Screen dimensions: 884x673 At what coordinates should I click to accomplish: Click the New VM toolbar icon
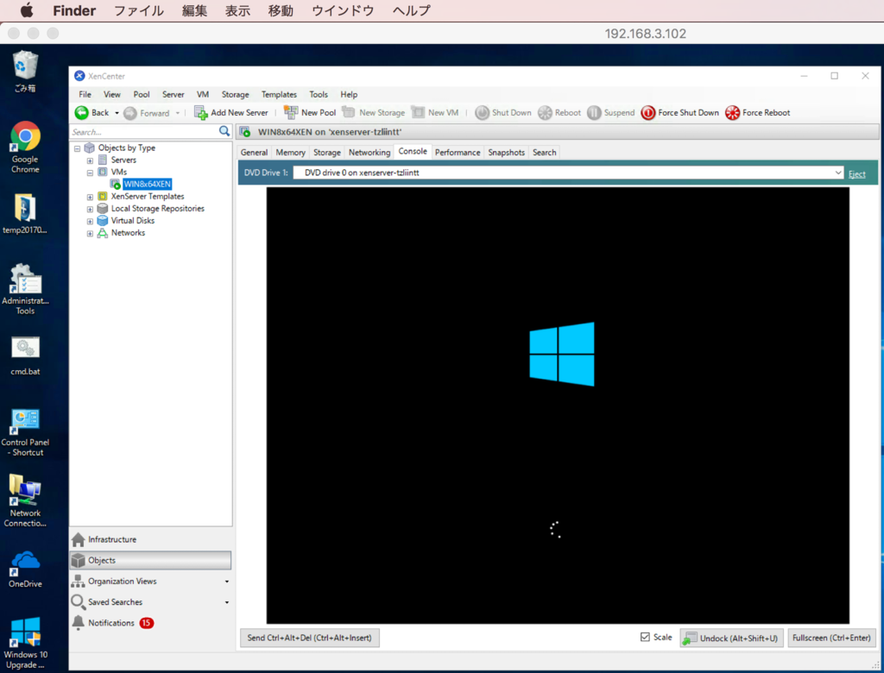point(418,112)
